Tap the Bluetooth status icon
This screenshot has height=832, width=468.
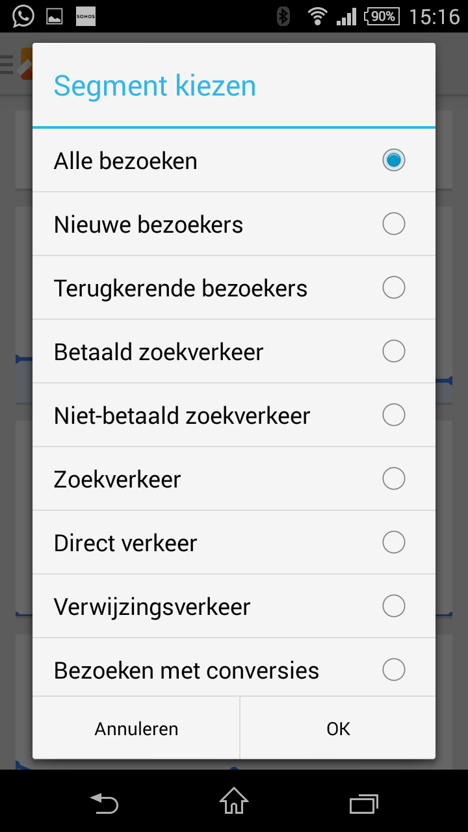283,16
